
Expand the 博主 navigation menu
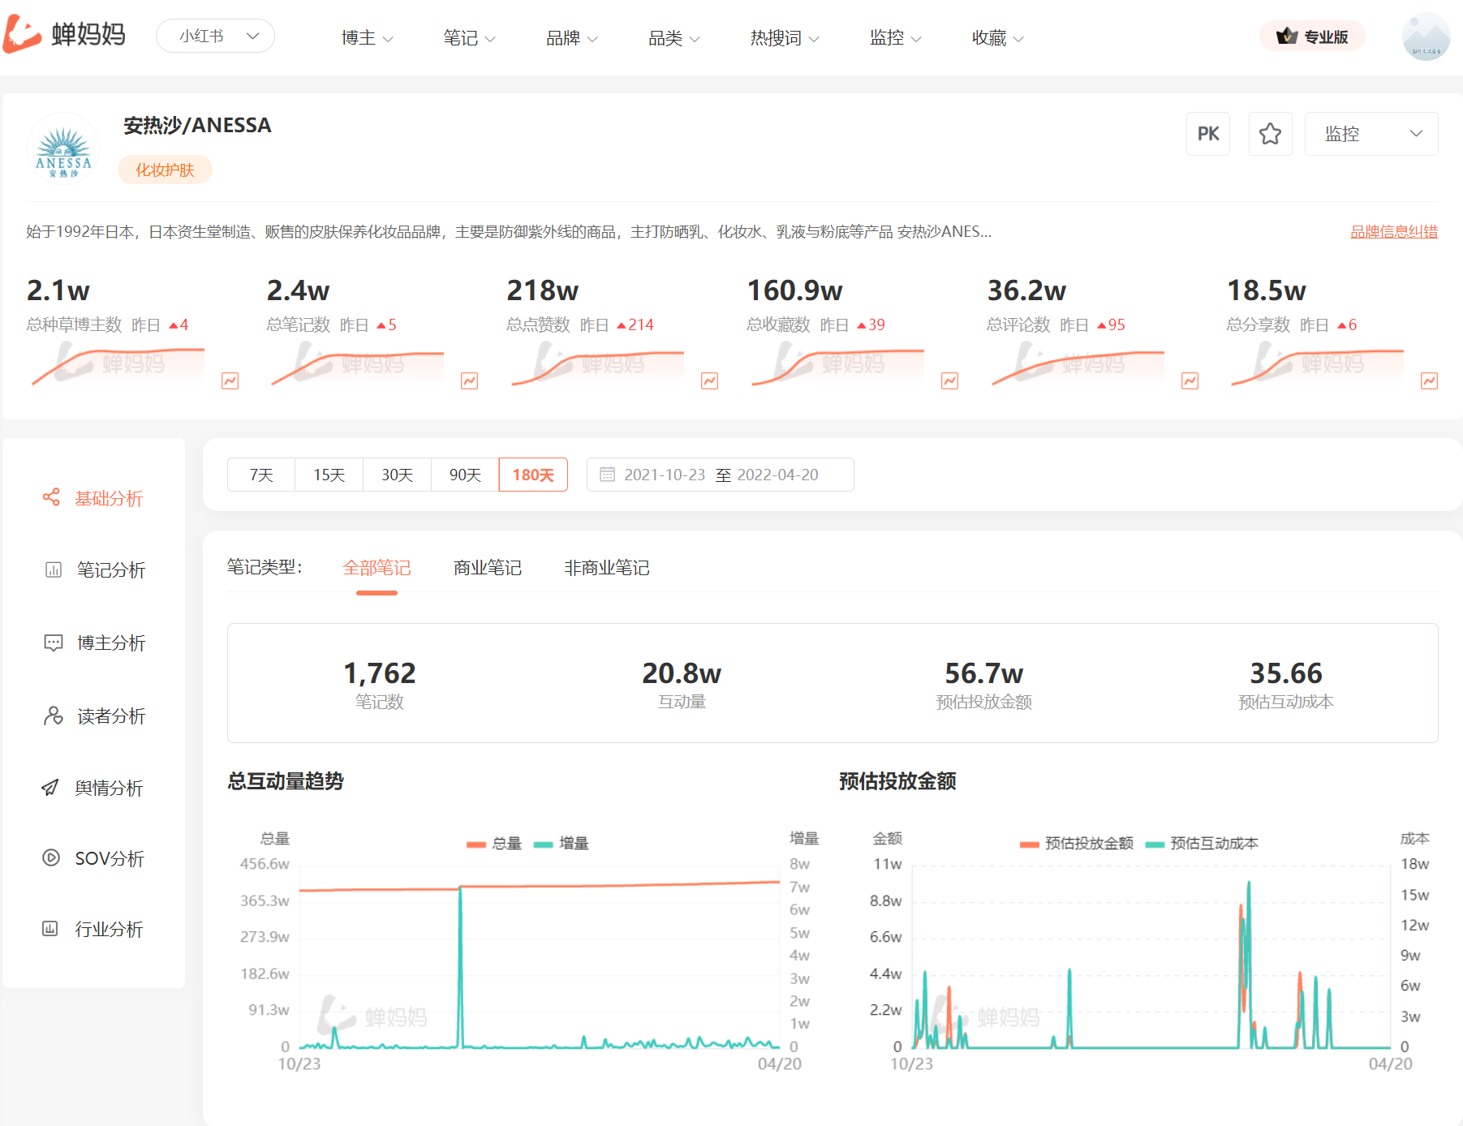[367, 38]
